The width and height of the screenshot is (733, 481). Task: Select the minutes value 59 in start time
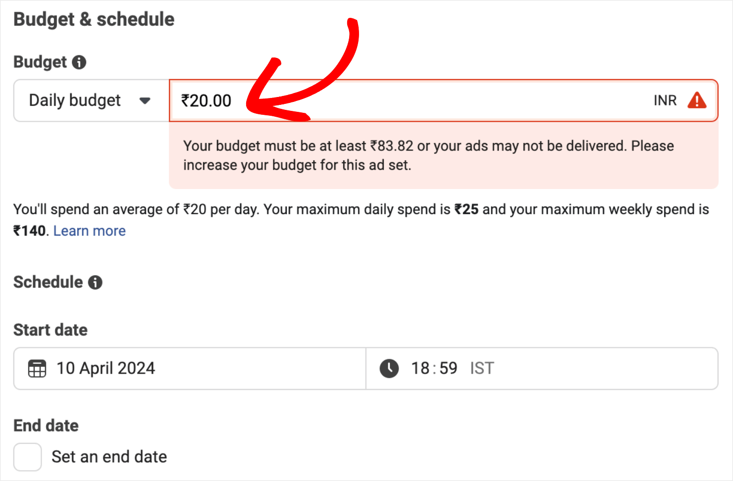448,369
